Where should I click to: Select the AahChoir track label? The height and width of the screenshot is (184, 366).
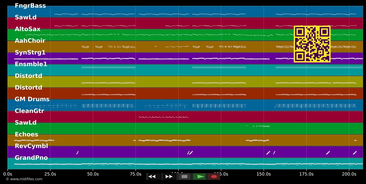pyautogui.click(x=30, y=41)
